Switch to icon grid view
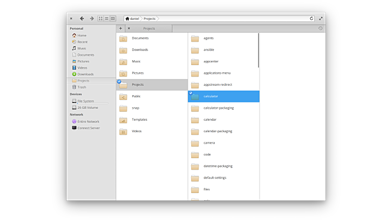Image resolution: width=392 pixels, height=220 pixels. [101, 18]
